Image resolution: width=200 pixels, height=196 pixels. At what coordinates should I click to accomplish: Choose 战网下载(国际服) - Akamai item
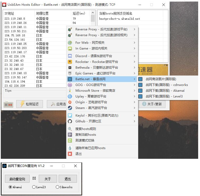pyautogui.click(x=168, y=91)
